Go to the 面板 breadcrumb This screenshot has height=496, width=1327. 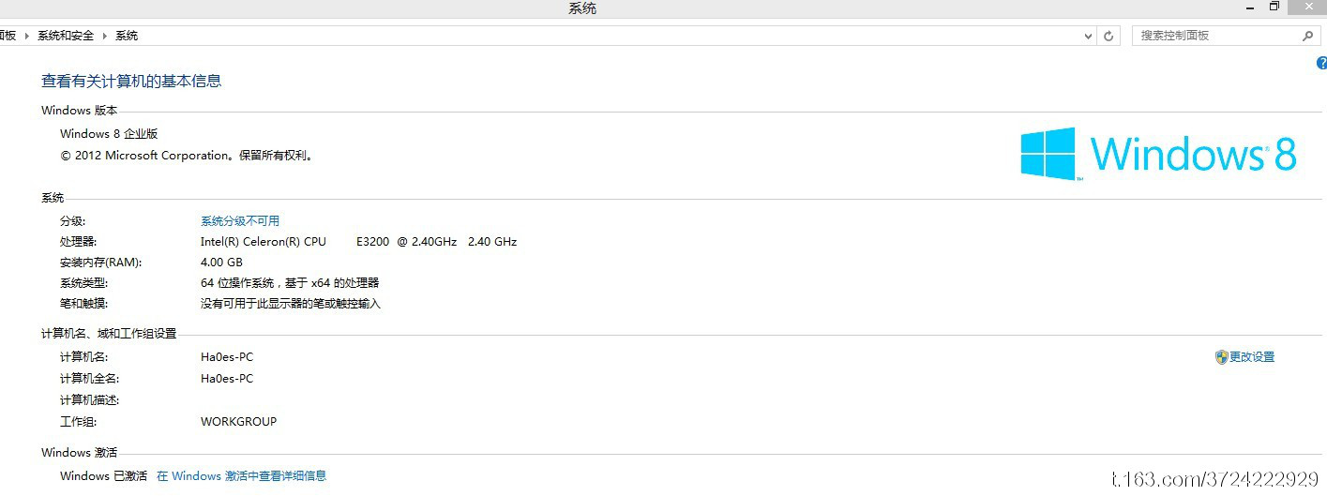click(x=8, y=36)
